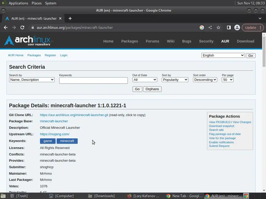The image size is (266, 199).
Task: Open the Chrome three-dot menu
Action: coord(260,27)
